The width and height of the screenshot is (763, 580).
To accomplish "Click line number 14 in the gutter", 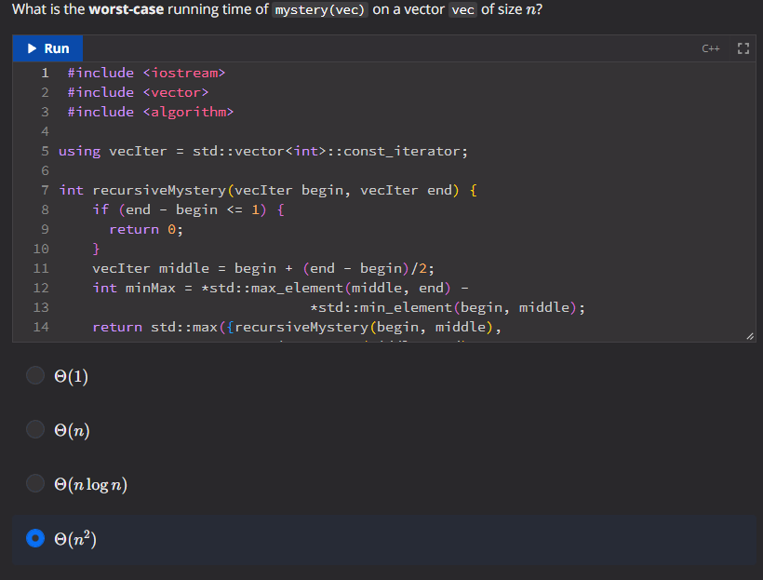I will 41,327.
